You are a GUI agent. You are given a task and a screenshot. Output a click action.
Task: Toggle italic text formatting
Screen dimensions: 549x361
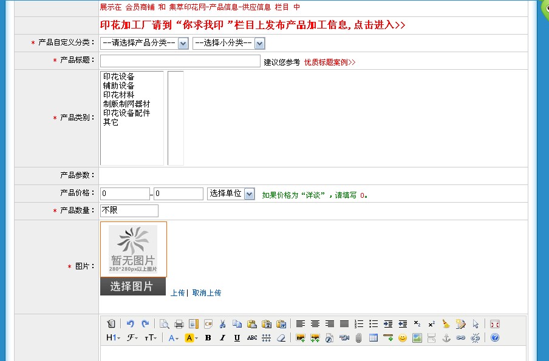click(222, 338)
